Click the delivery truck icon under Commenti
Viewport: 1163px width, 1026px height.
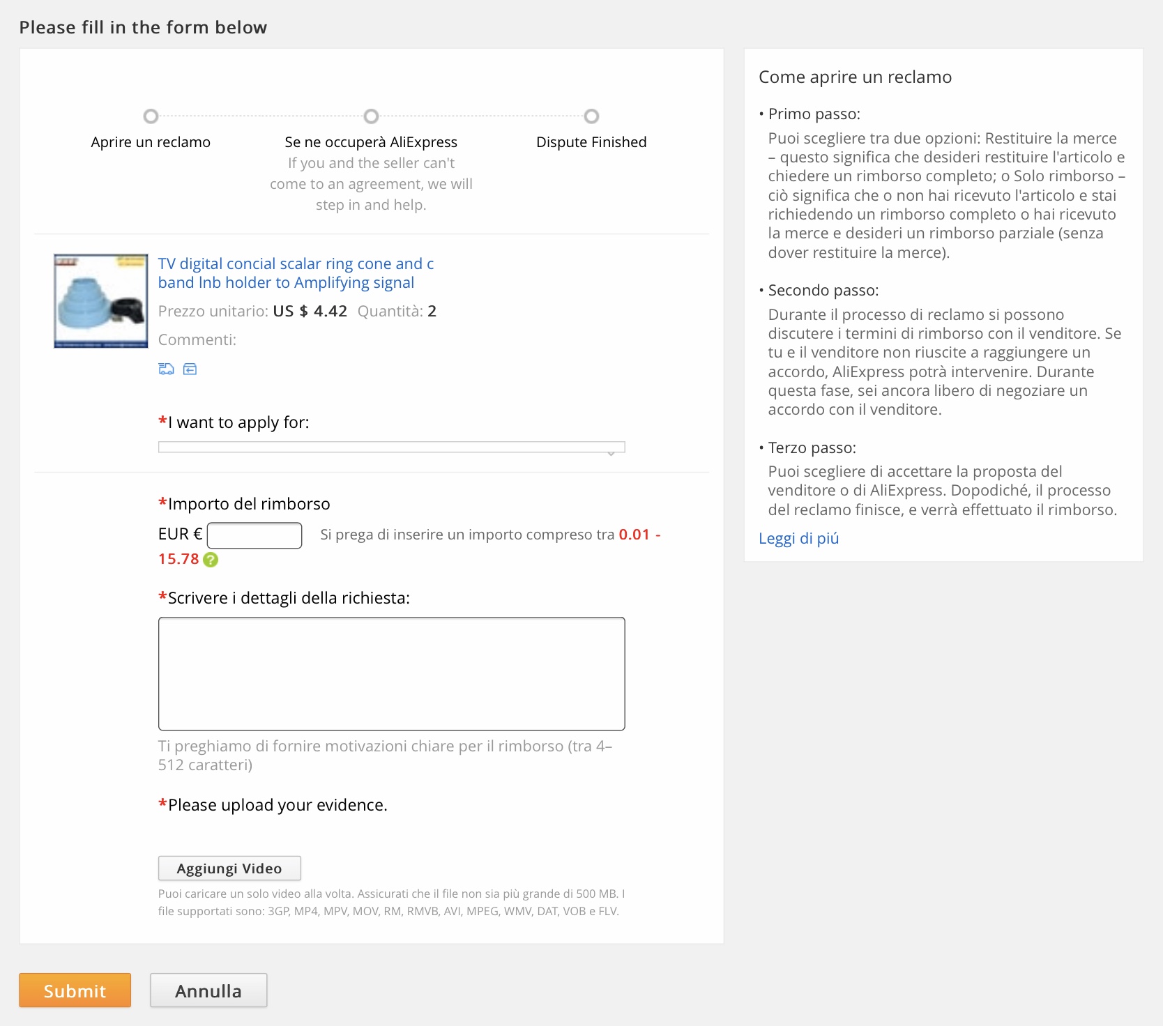[166, 369]
